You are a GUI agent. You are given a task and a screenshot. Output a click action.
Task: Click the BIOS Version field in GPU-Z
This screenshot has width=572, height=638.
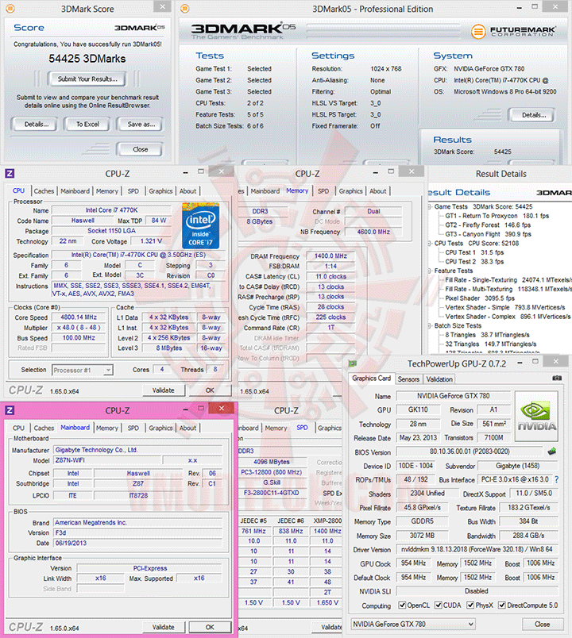pos(470,452)
